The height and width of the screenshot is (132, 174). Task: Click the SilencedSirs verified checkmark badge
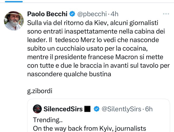pos(96,109)
